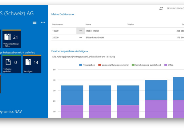Open the Teilweise geliefert tile
The width and height of the screenshot is (184, 128).
point(12,64)
